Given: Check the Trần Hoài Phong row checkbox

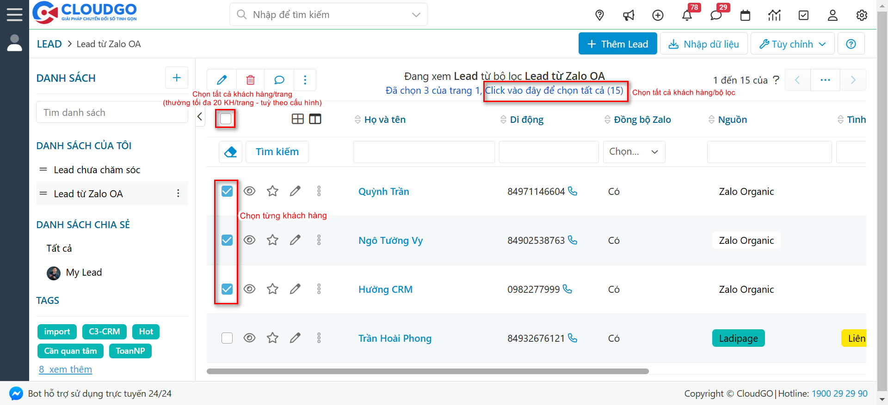Looking at the screenshot, I should point(227,338).
